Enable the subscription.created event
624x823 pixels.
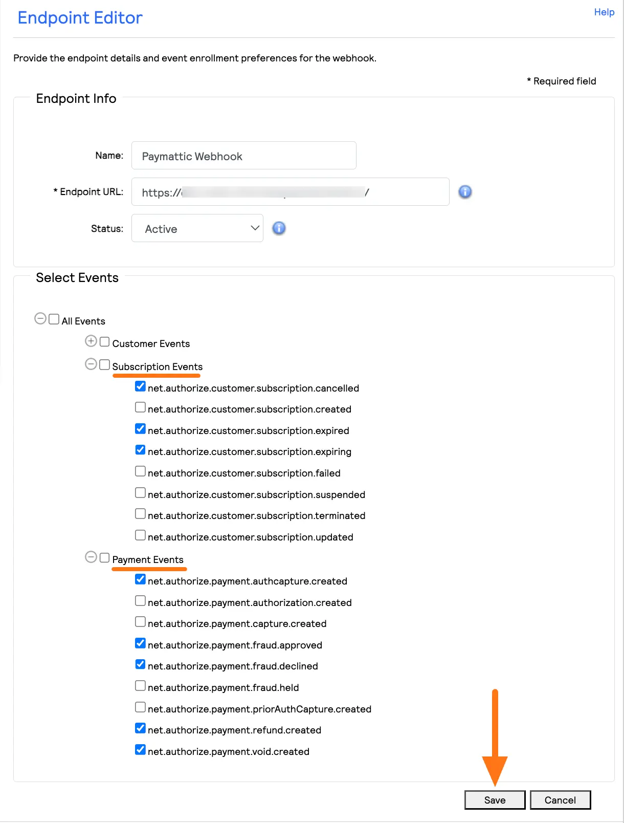pyautogui.click(x=140, y=407)
